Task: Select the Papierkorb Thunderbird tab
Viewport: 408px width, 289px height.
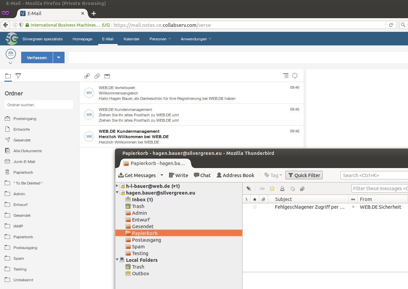Action: tap(155, 163)
